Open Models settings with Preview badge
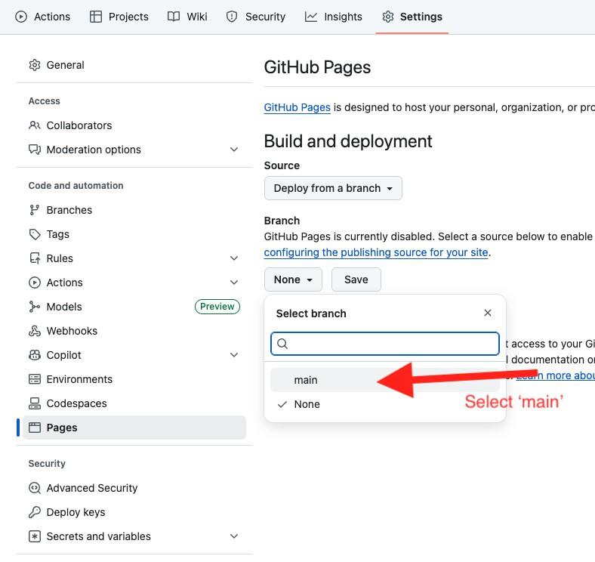 pyautogui.click(x=134, y=307)
